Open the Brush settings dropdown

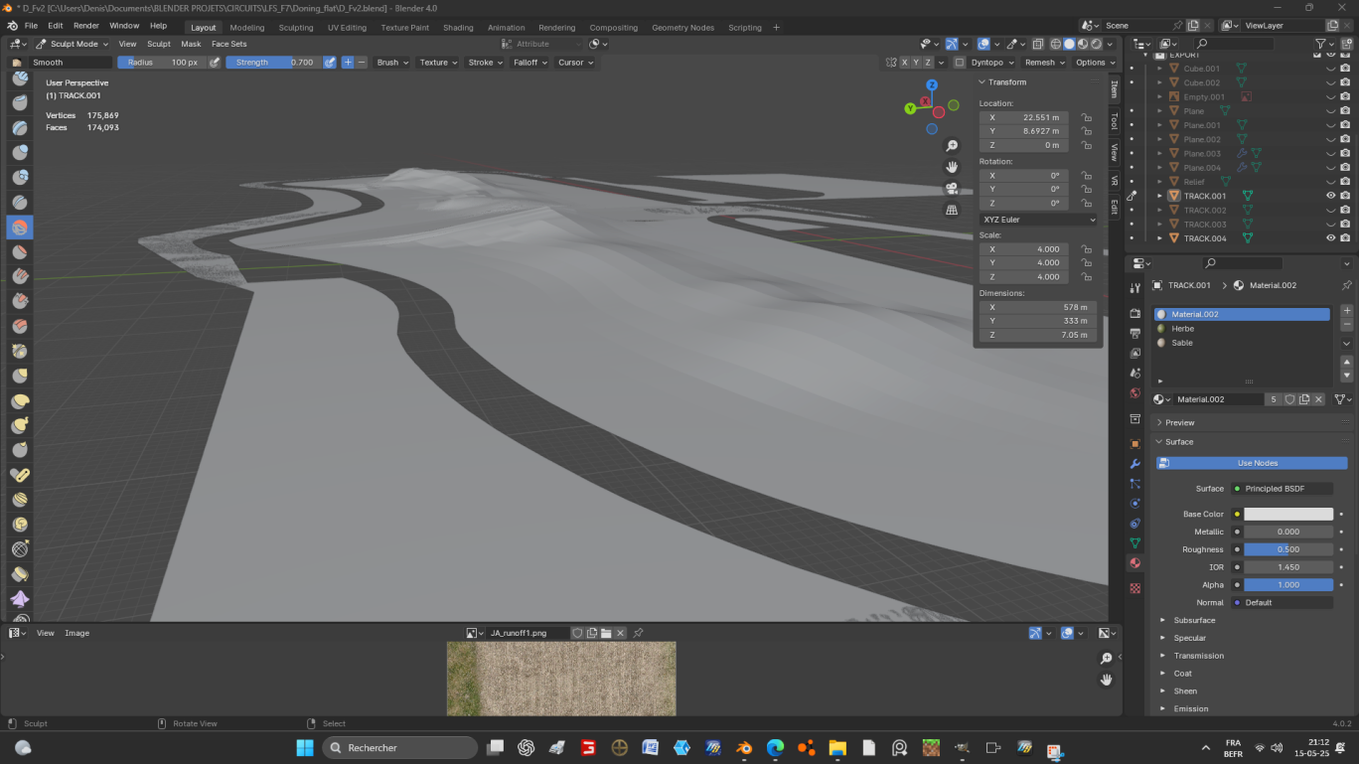pyautogui.click(x=391, y=63)
